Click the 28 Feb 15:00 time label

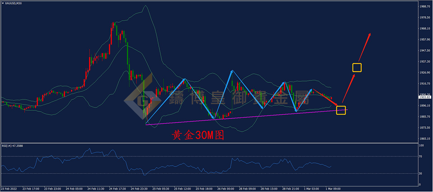(270, 189)
